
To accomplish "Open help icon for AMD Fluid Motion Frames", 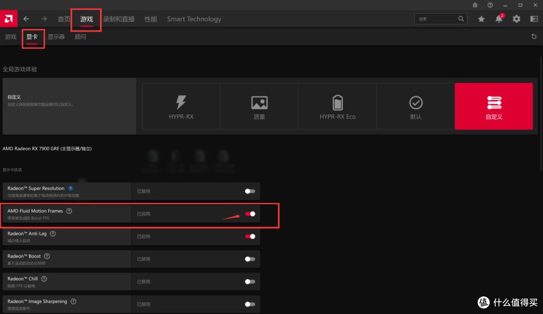I will 69,211.
